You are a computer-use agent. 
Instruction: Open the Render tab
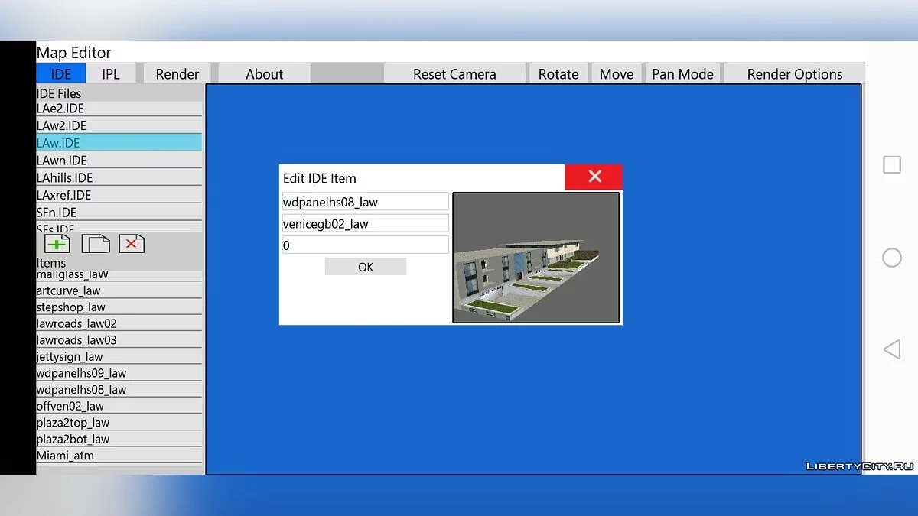(177, 74)
